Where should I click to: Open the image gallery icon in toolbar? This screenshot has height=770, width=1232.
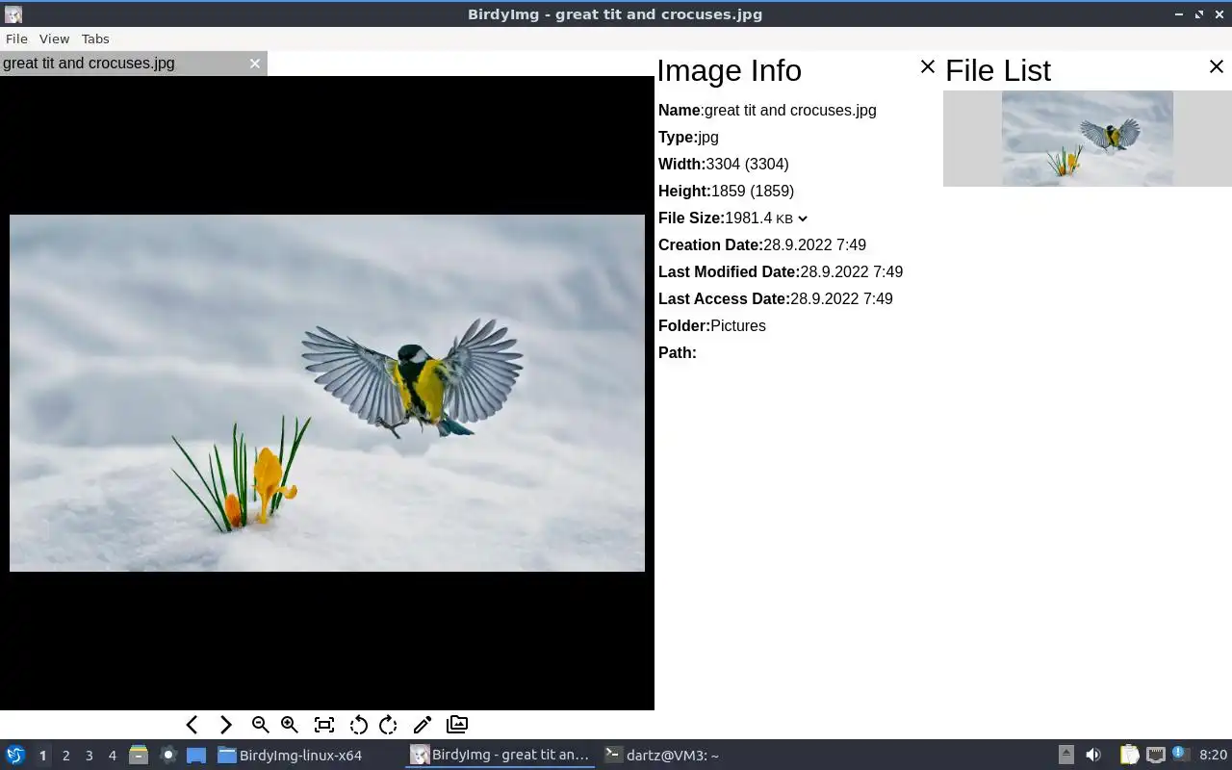[x=457, y=725]
